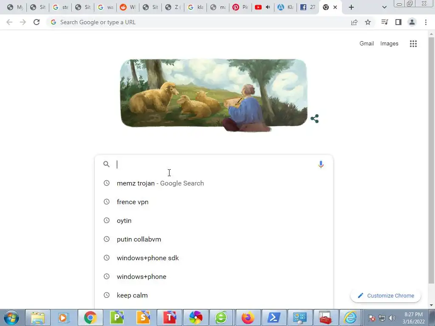The image size is (435, 326).
Task: Open Windows Explorer from taskbar
Action: coord(38,318)
